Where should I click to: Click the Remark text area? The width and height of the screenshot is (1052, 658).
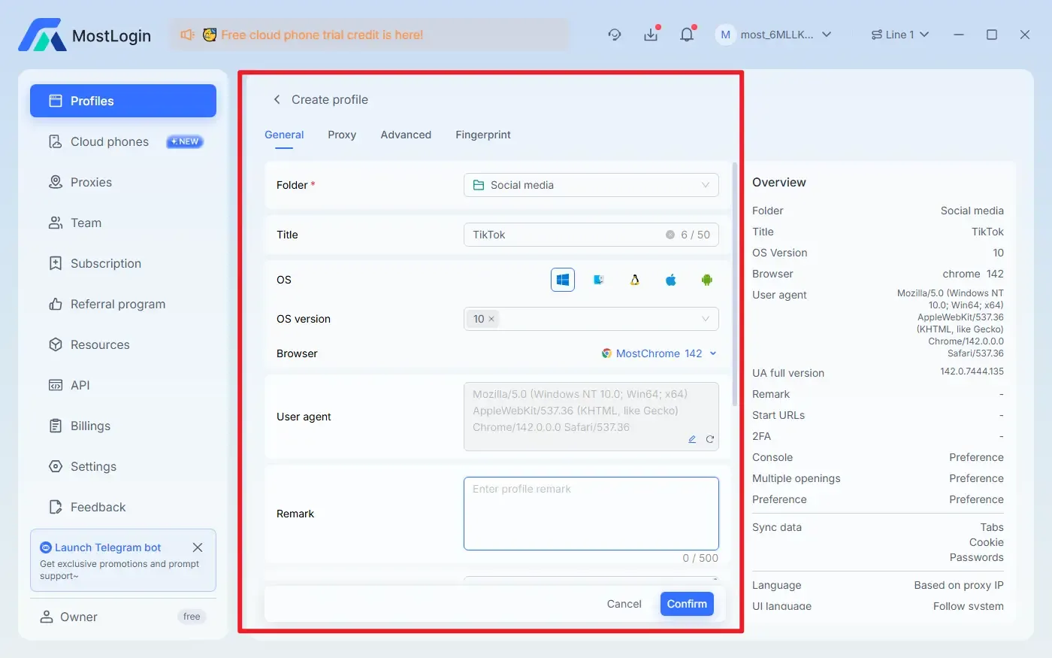click(591, 514)
